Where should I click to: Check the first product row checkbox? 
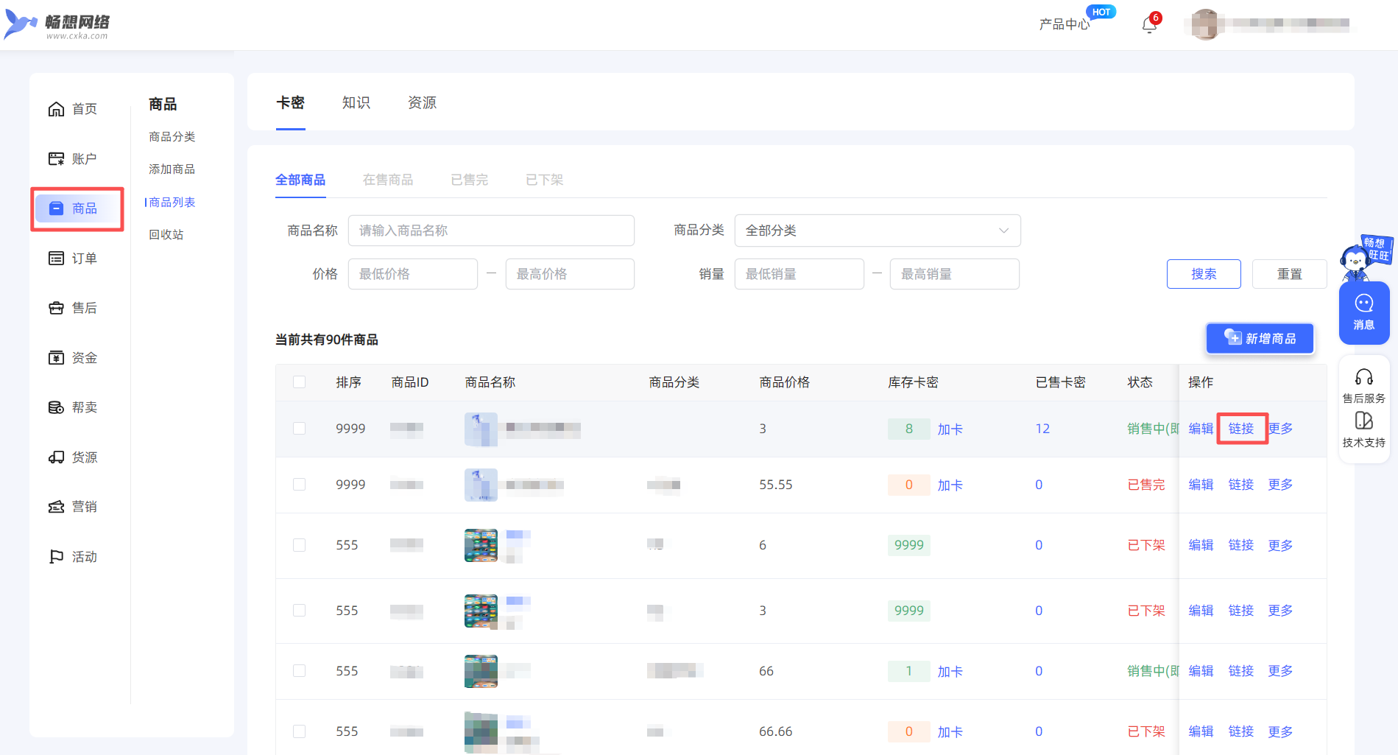click(x=299, y=429)
